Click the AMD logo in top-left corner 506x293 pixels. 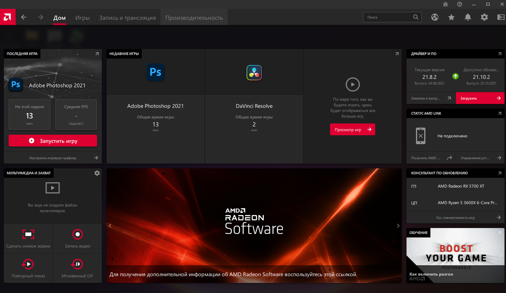click(x=8, y=17)
